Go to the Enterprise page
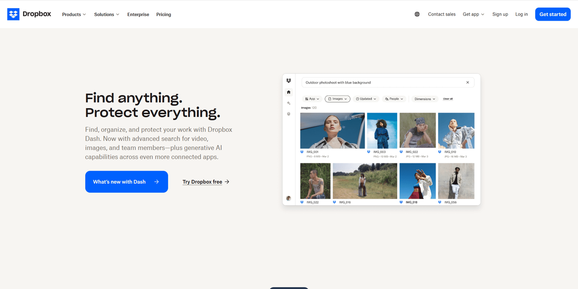Viewport: 578px width, 289px height. (138, 14)
